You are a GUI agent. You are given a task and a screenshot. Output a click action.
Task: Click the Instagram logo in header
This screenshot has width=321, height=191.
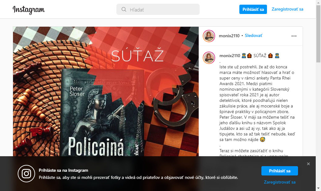[29, 10]
